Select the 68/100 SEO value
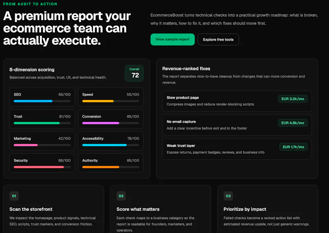 pos(65,95)
